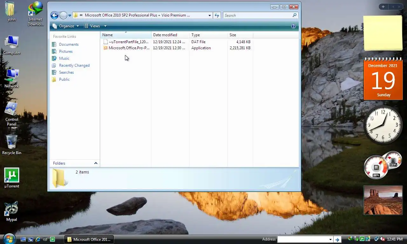Sort by the Date modified column
Viewport: 407px width, 244px height.
coord(170,35)
